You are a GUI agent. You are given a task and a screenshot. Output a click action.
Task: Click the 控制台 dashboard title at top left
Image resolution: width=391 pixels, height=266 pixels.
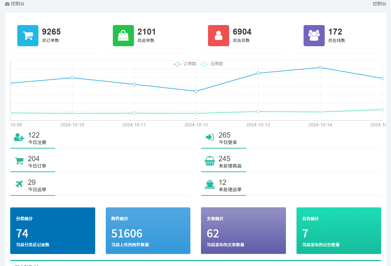coord(15,4)
